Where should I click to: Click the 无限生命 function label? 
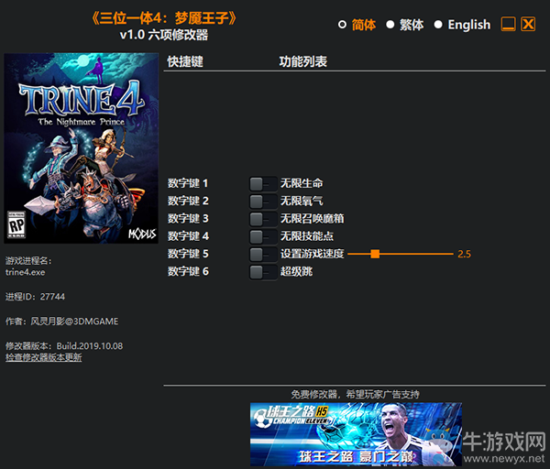click(302, 183)
